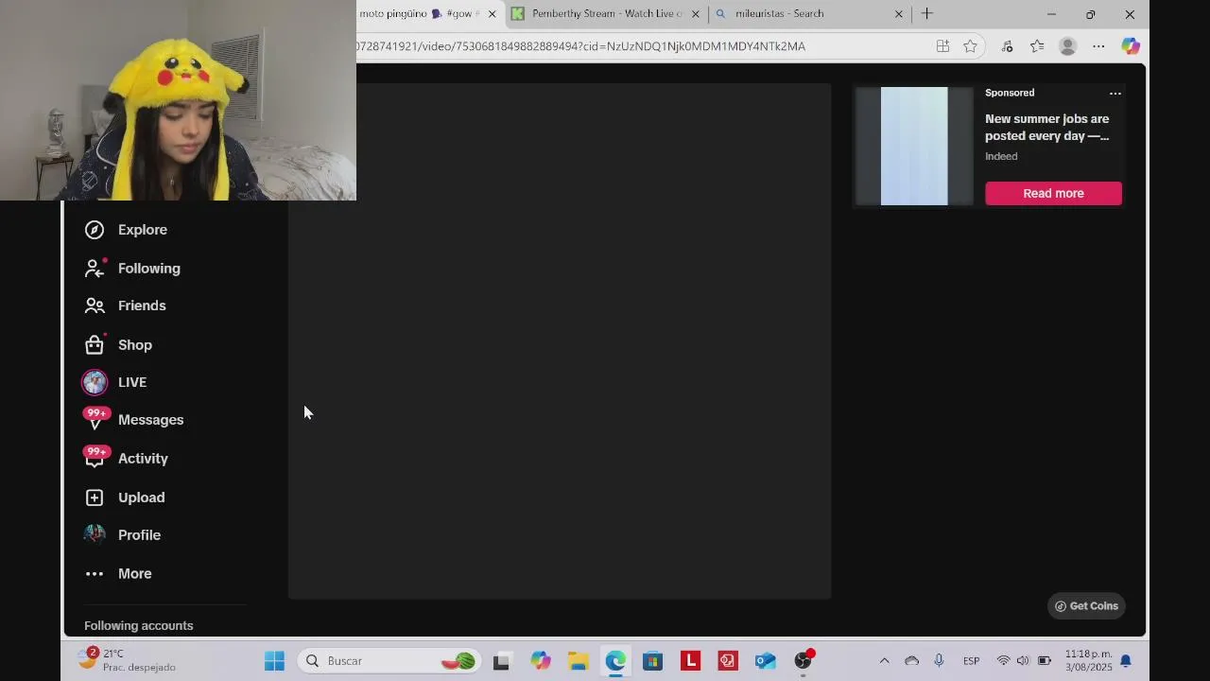Open the Following feed
Image resolution: width=1210 pixels, height=681 pixels.
[132, 269]
